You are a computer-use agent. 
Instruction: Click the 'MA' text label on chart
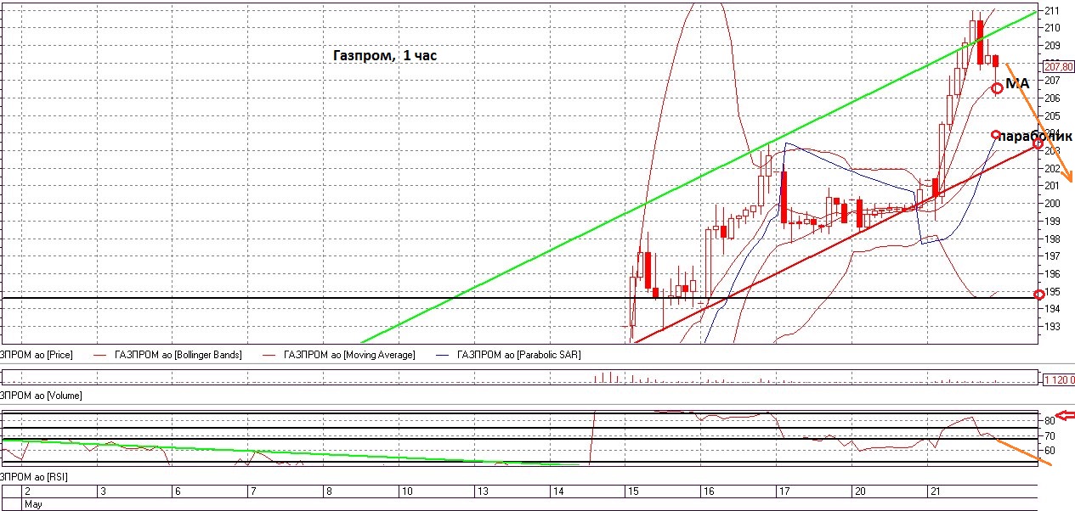[x=1018, y=83]
